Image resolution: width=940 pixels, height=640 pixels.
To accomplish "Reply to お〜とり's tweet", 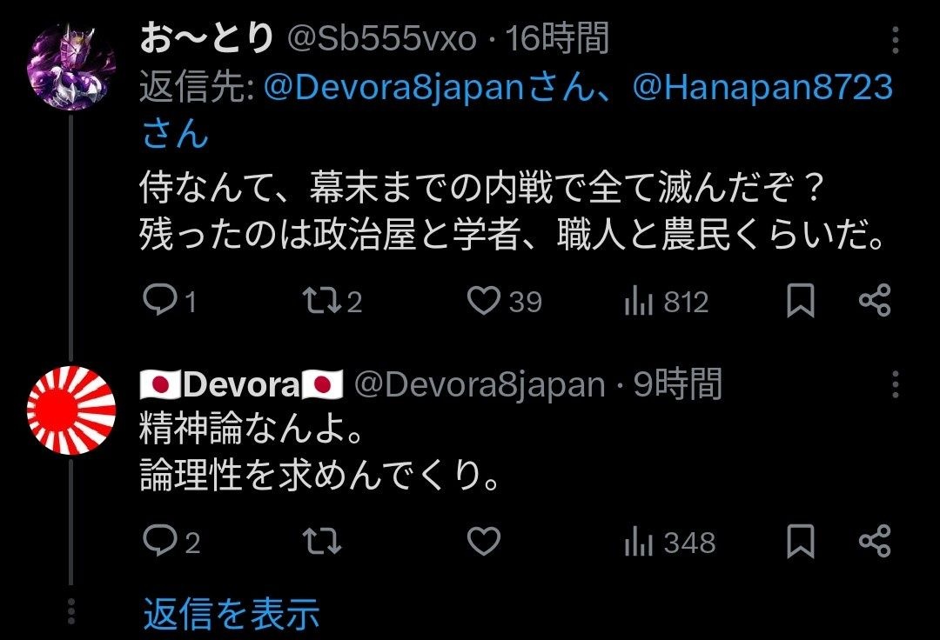I will point(159,301).
